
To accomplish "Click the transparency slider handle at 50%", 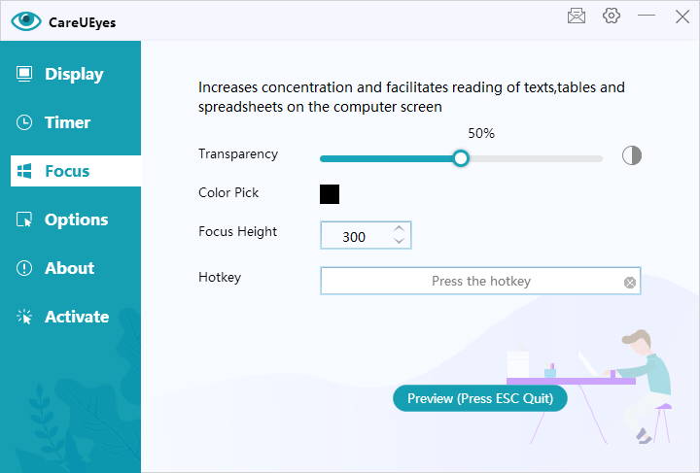I will (x=461, y=158).
